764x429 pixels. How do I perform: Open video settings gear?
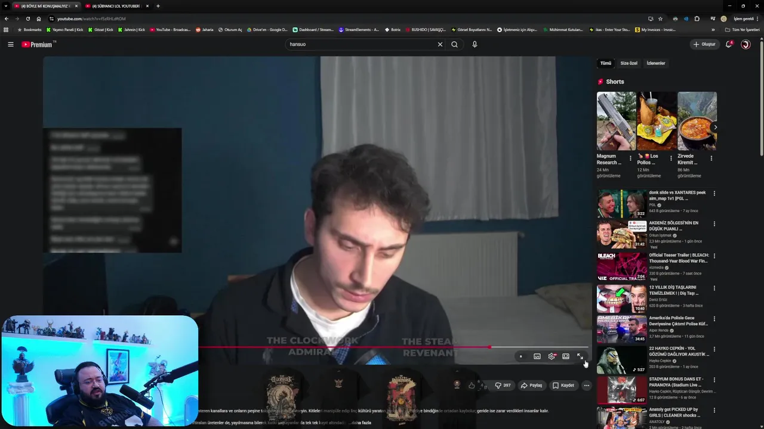tap(552, 356)
